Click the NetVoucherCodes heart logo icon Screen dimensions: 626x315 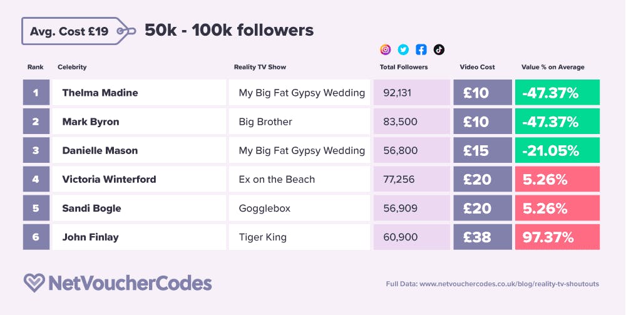coord(33,282)
